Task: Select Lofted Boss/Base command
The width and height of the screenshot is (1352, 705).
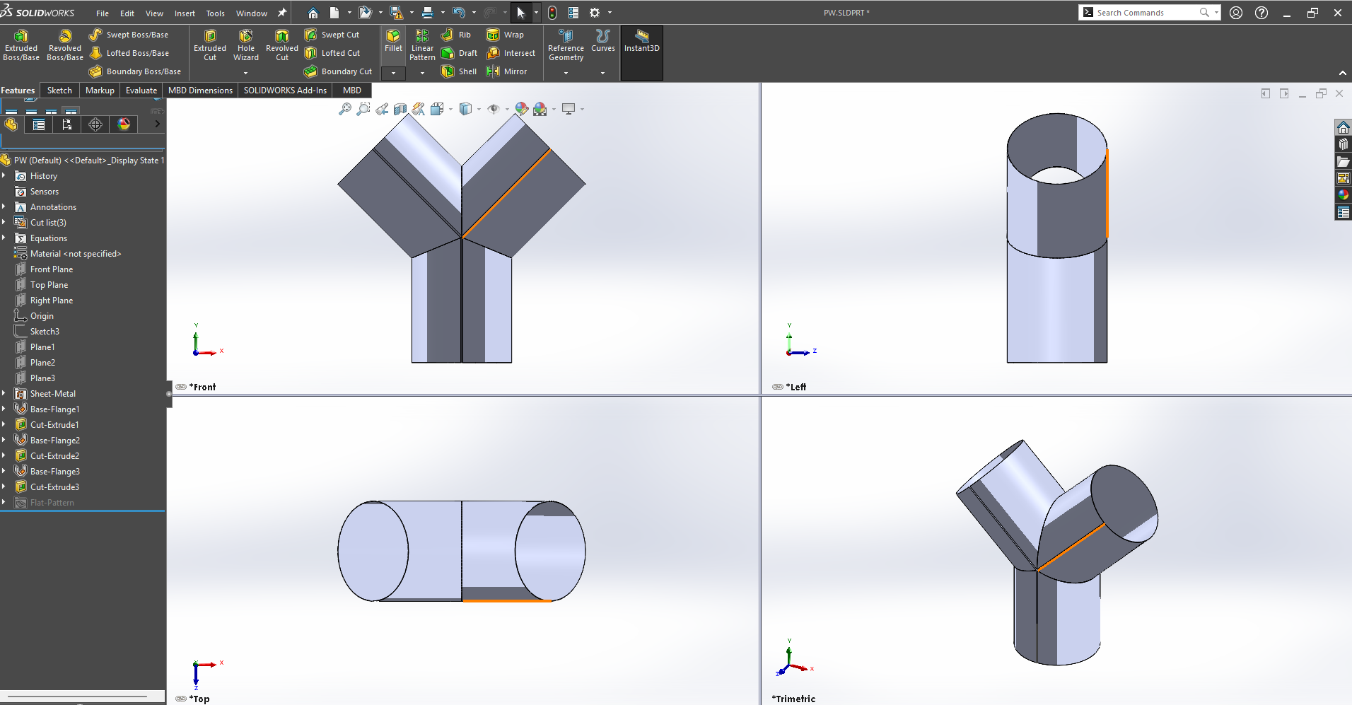Action: tap(129, 53)
